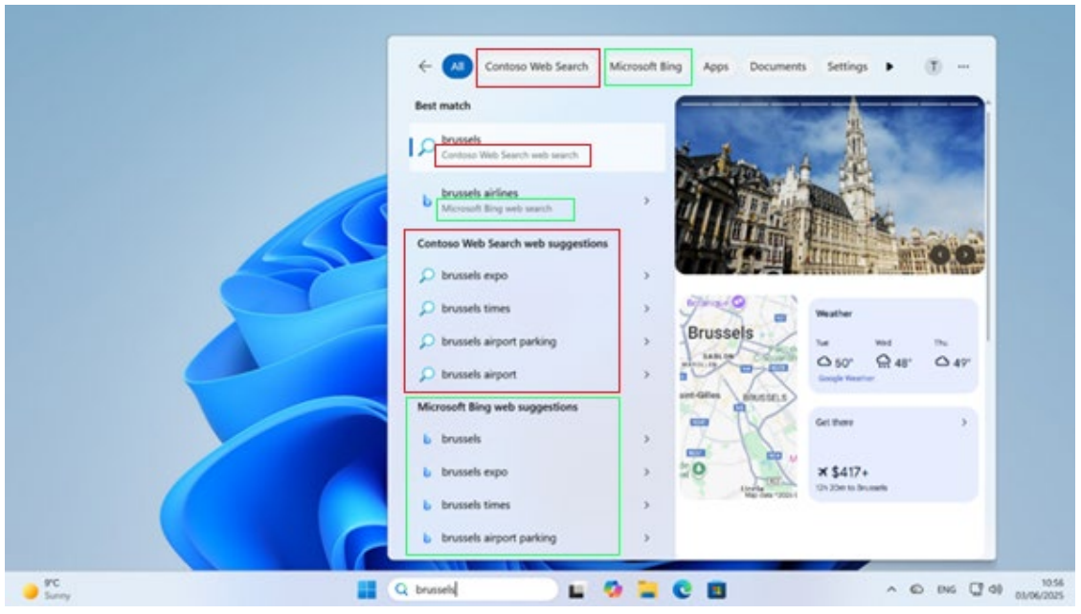Show previous photo in Brussels carousel

939,254
